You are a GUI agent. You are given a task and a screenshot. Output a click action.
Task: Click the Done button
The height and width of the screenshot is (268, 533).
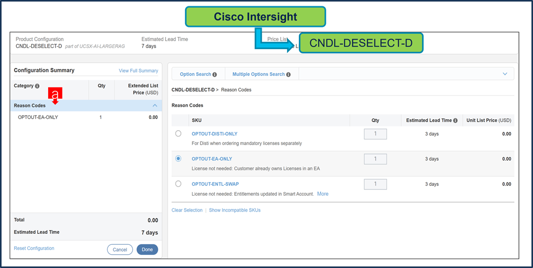147,250
